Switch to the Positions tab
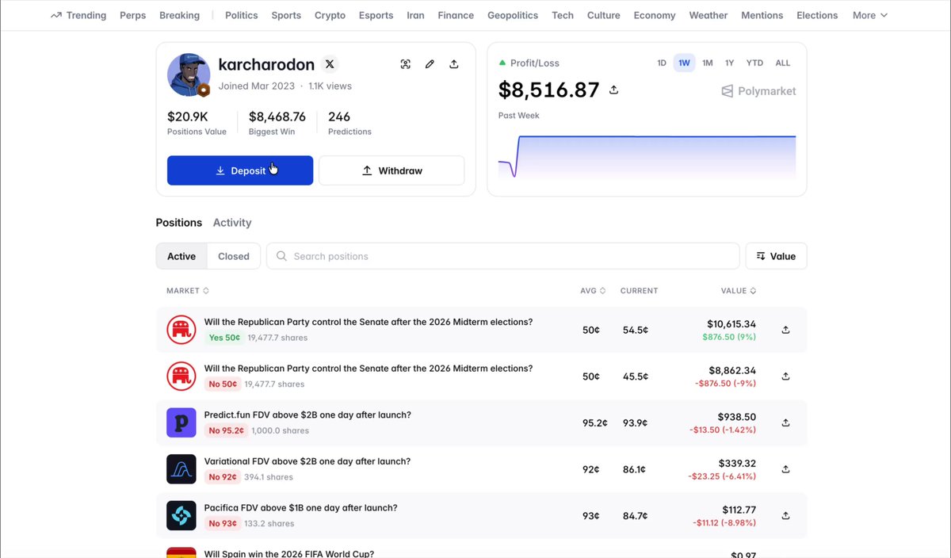The image size is (951, 558). point(179,223)
